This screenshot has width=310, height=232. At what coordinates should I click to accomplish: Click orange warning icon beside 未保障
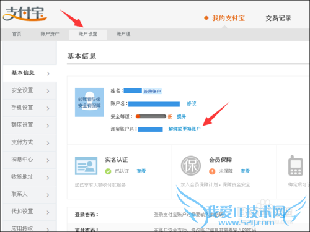point(212,171)
